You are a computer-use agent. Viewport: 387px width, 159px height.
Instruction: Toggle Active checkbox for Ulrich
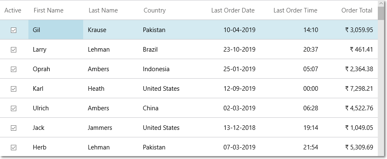(13, 108)
